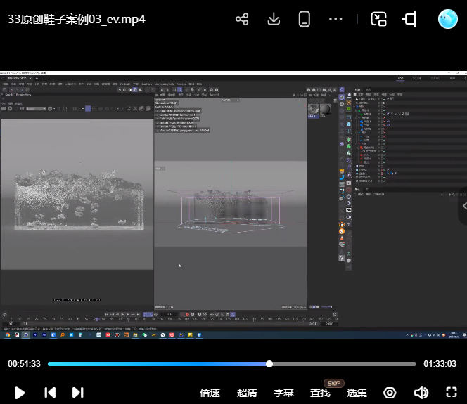Open the 倍速 playback speed menu

coord(210,393)
